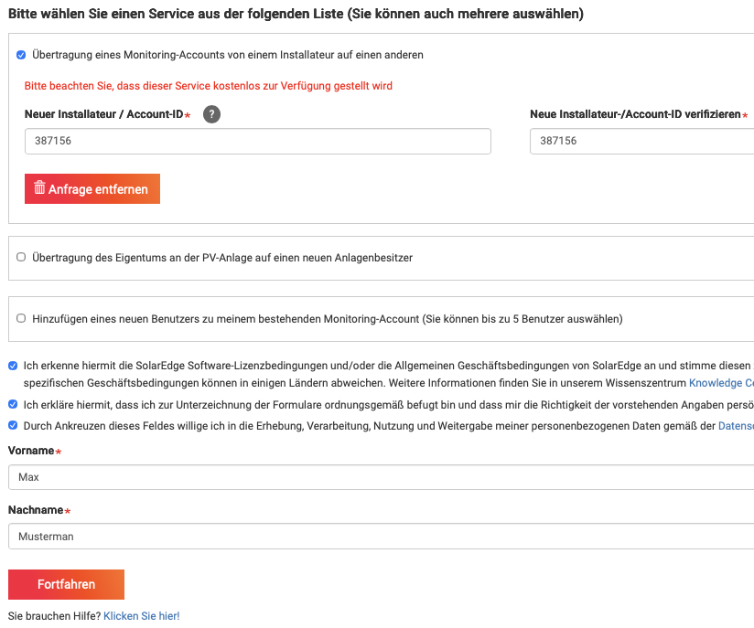Open the Account-ID help question mark icon
Screen dimensions: 754x628
(x=211, y=114)
